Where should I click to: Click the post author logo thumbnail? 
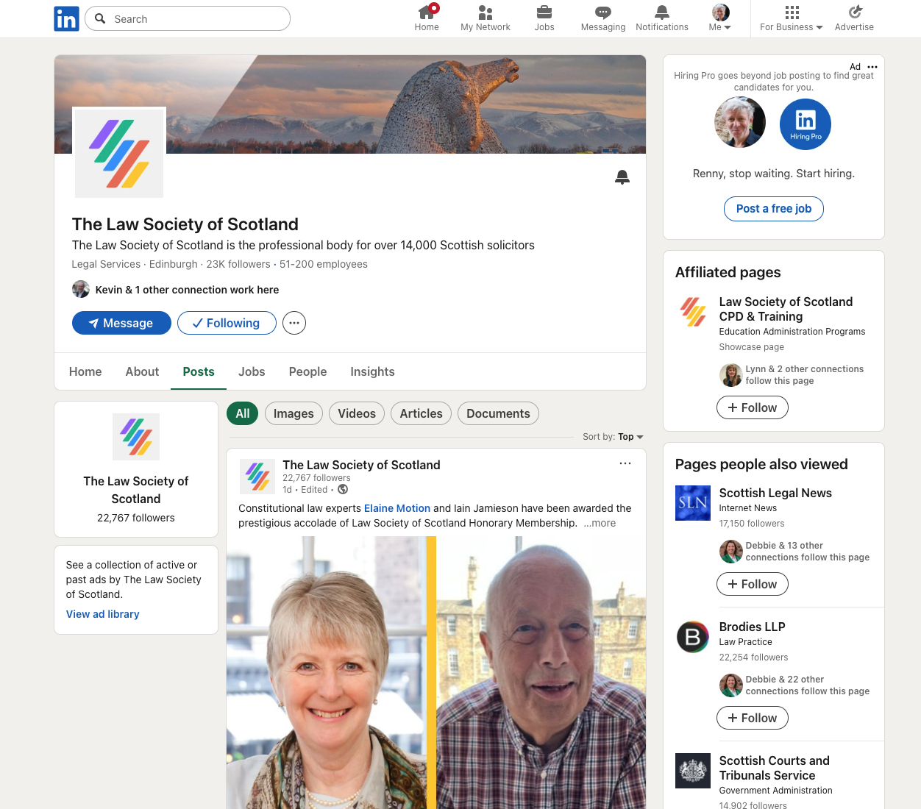click(257, 476)
